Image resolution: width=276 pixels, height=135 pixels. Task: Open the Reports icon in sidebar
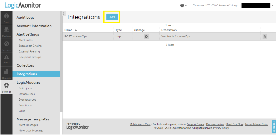point(6,73)
